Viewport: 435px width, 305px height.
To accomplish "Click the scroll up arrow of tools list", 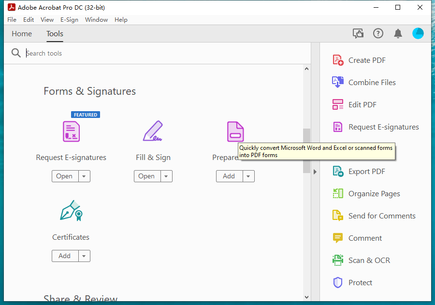I will (x=306, y=69).
